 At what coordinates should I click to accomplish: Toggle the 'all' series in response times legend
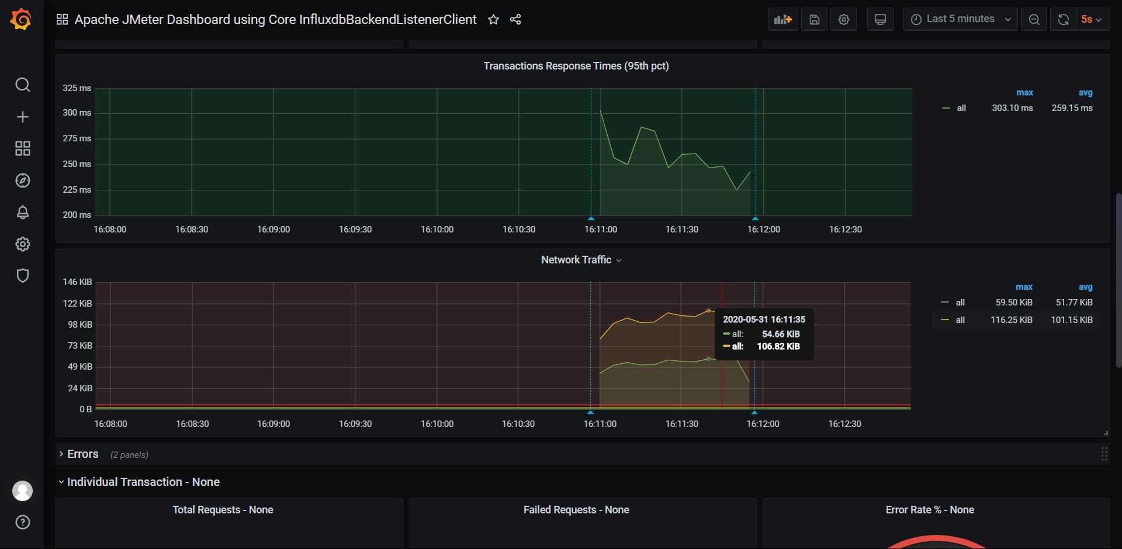[961, 108]
